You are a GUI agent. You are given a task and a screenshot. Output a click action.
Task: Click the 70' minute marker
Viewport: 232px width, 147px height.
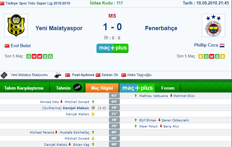(x=114, y=108)
